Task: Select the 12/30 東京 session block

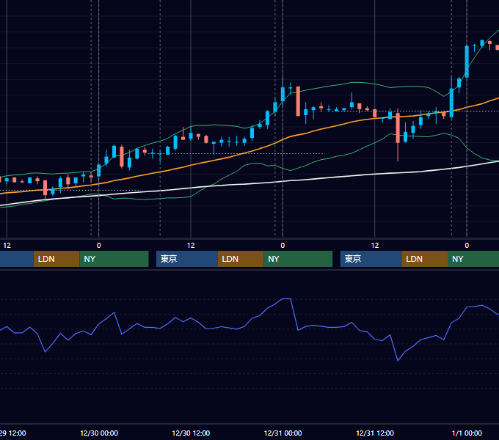Action: pyautogui.click(x=187, y=259)
